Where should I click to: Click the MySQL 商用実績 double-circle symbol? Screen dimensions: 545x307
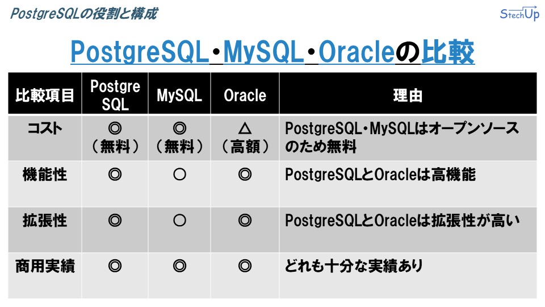179,266
